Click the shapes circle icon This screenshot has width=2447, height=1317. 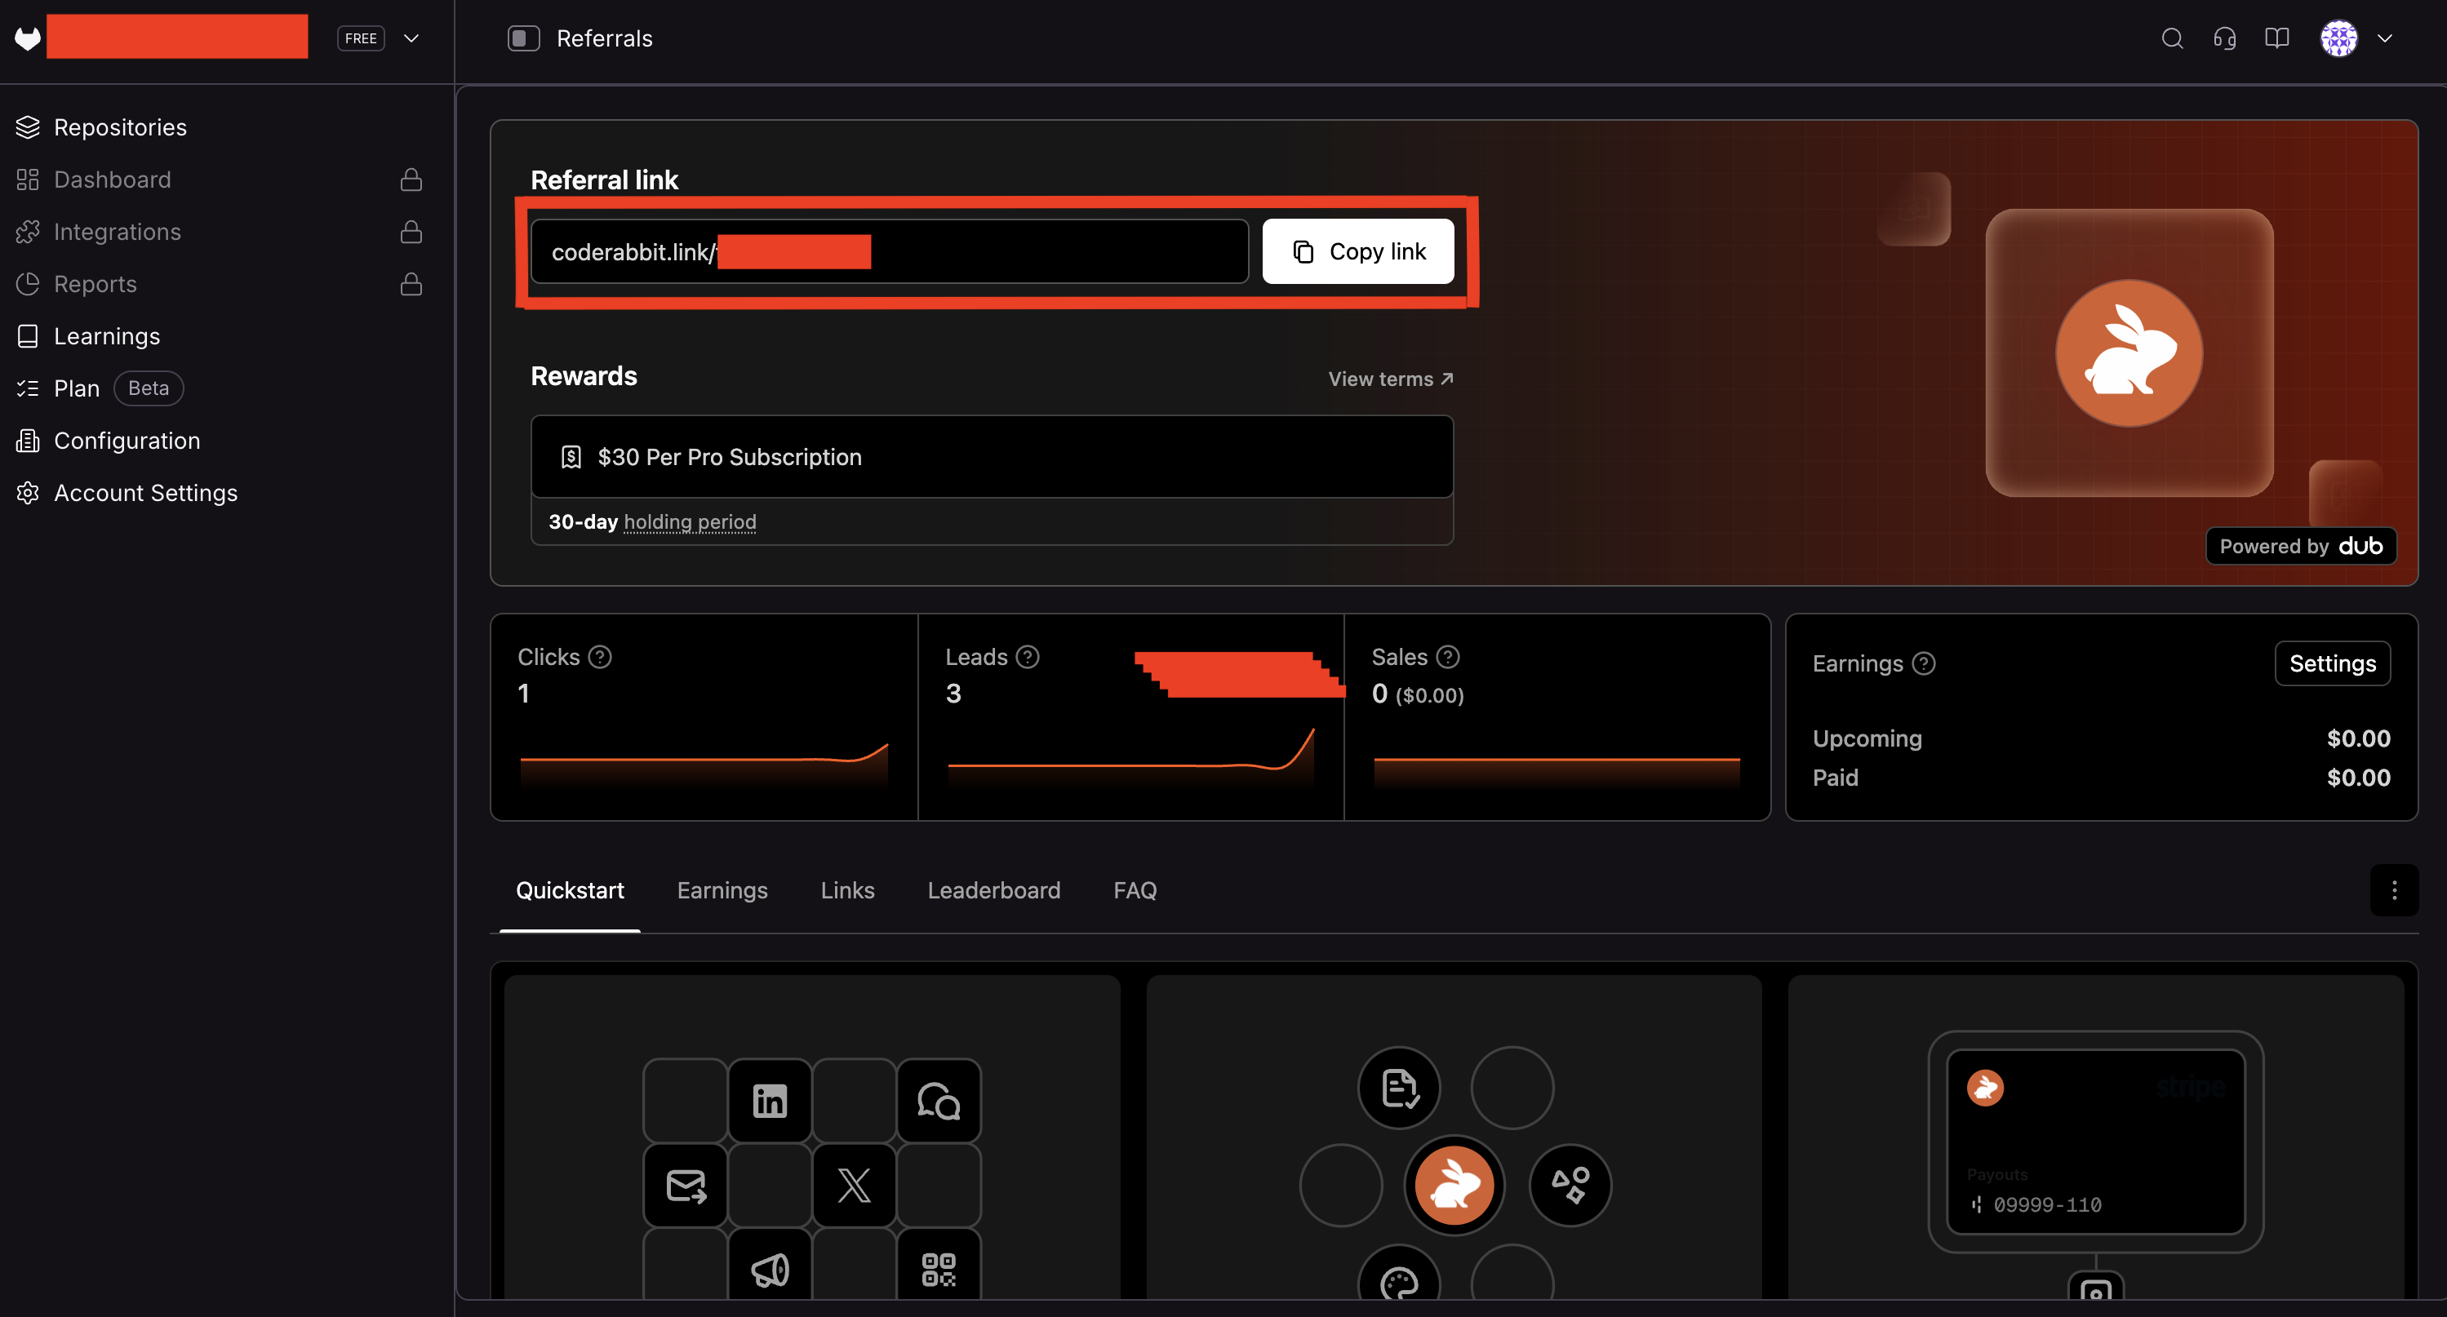(1570, 1185)
